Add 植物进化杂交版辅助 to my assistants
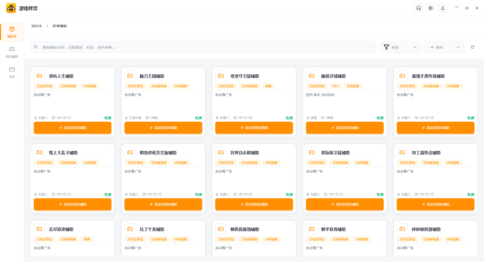The image size is (484, 262). [x=163, y=204]
